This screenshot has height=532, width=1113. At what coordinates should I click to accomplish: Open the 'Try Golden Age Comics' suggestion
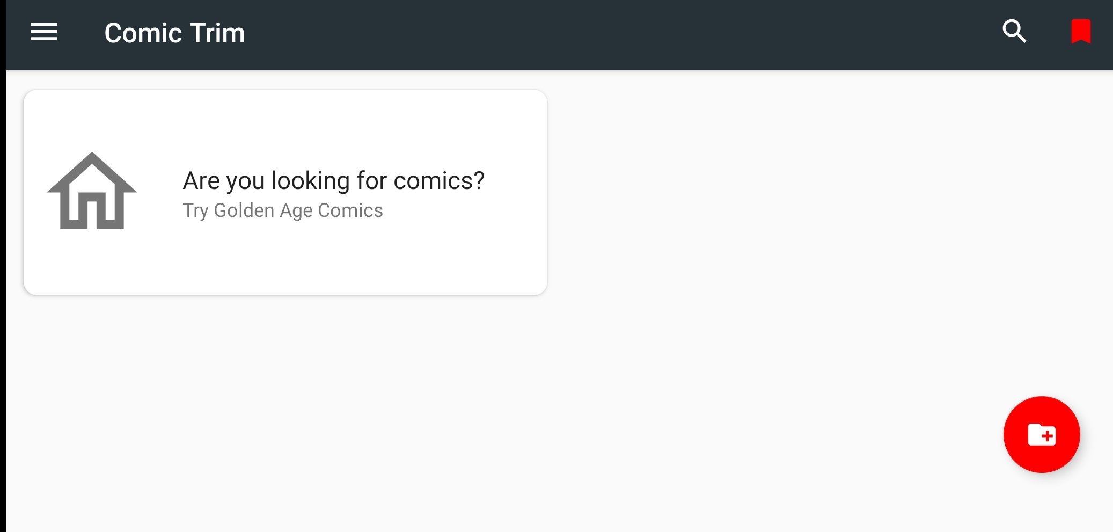click(283, 210)
